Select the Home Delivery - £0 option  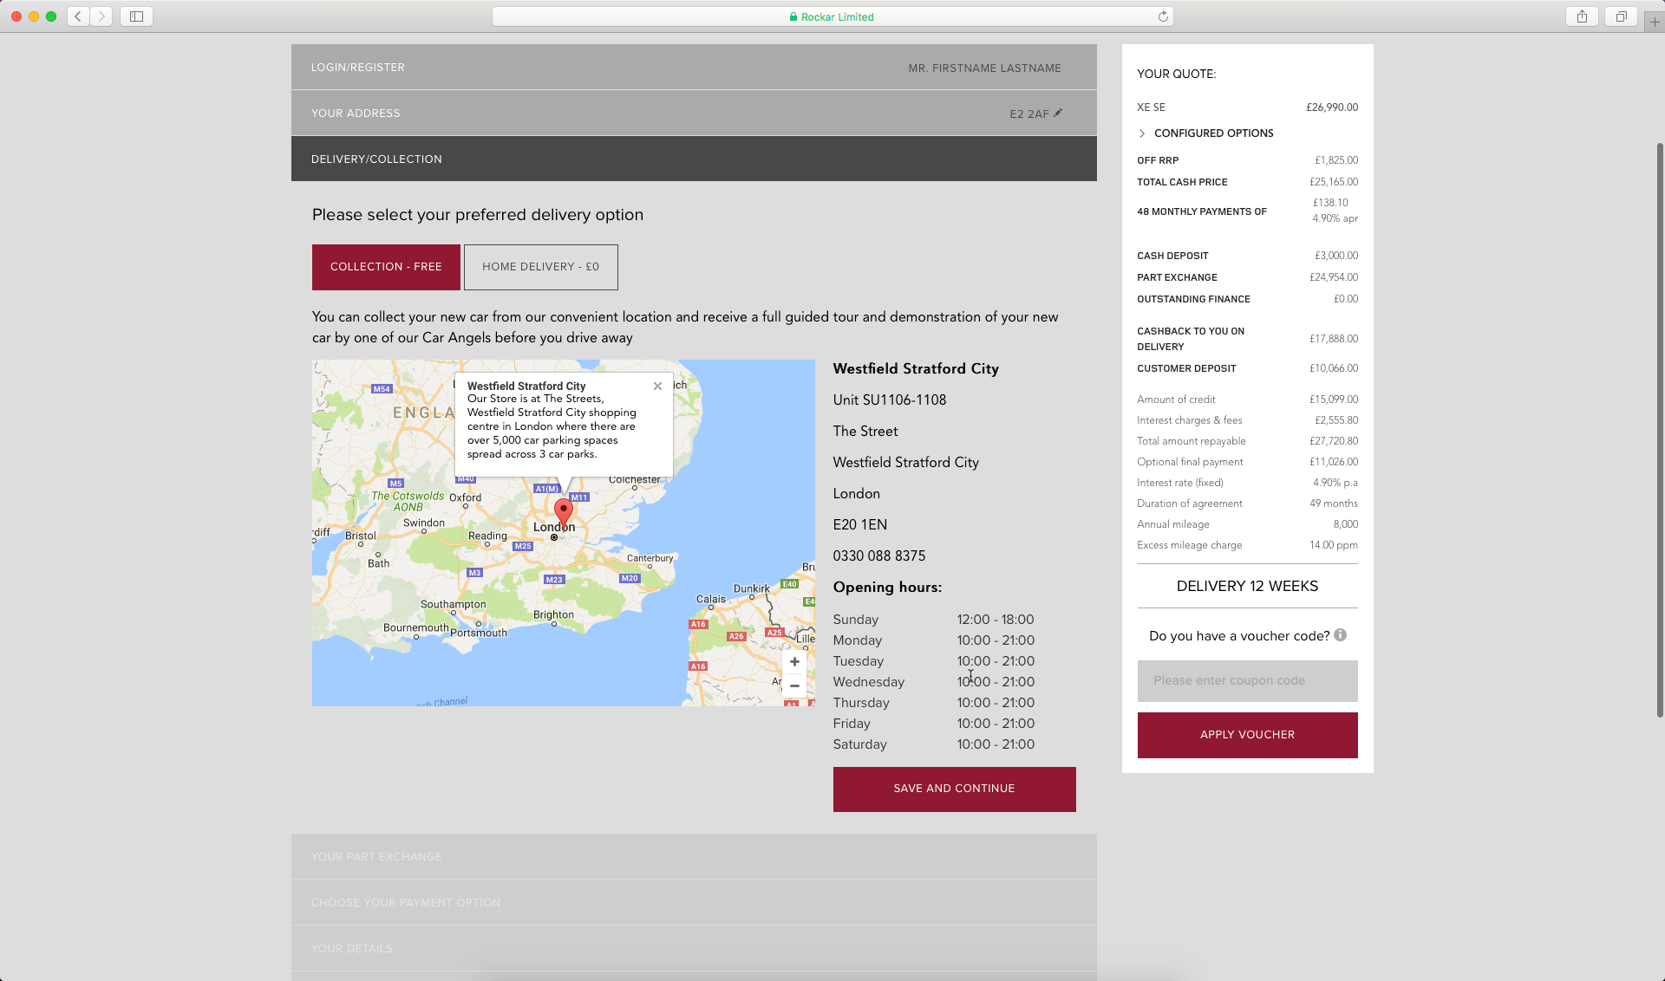click(540, 267)
